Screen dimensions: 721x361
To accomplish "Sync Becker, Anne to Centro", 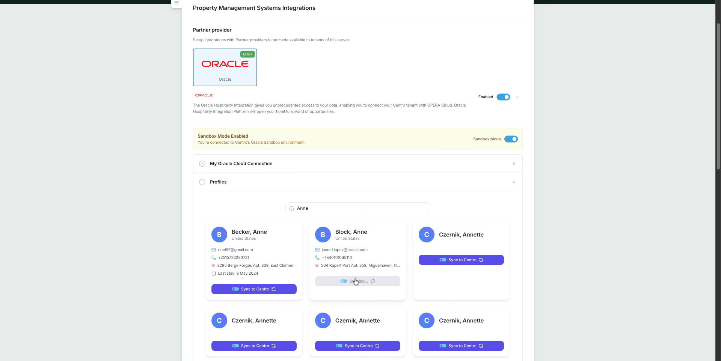I will [254, 289].
